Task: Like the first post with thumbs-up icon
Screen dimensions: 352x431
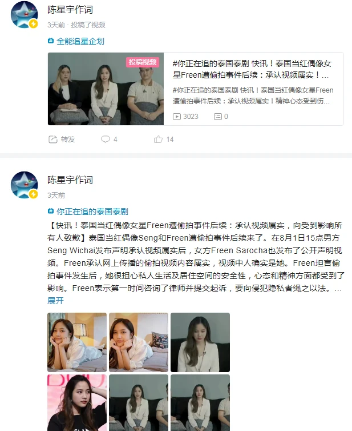Action: click(158, 139)
